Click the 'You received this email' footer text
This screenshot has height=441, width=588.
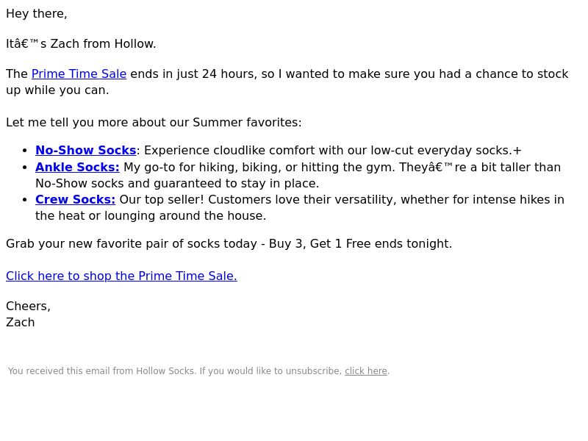pyautogui.click(x=175, y=371)
